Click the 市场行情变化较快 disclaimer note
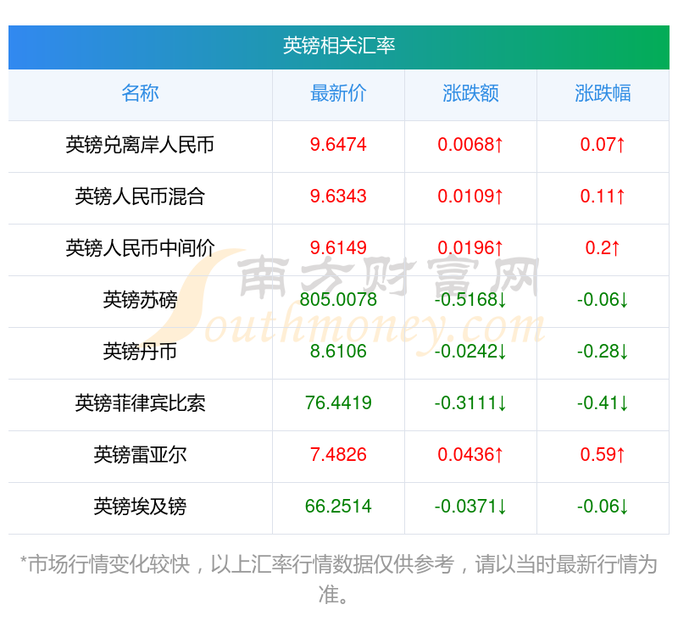 338,579
